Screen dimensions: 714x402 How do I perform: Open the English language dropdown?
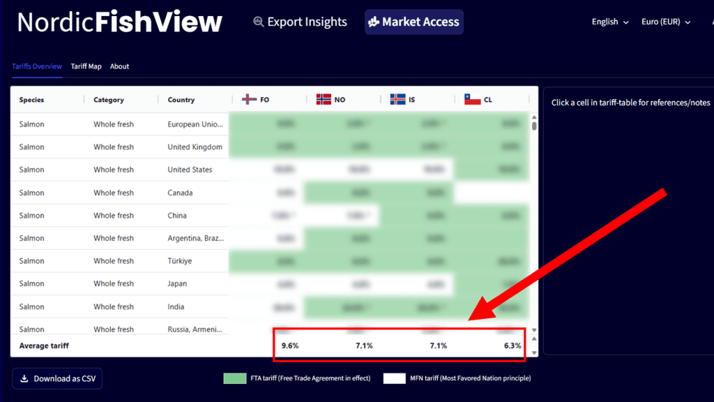tap(609, 22)
